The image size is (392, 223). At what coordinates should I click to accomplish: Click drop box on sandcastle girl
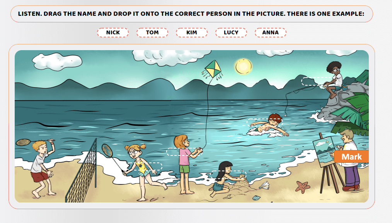[x=229, y=175]
